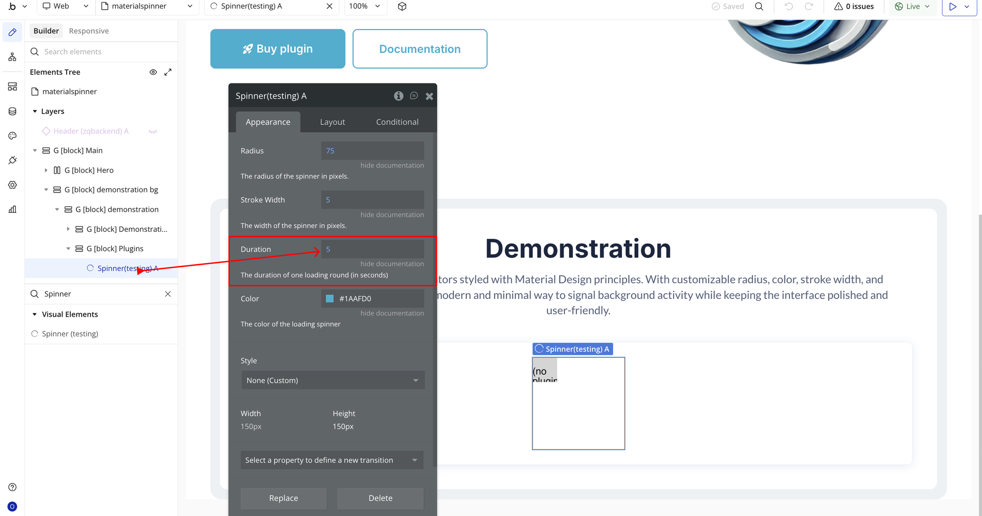Screen dimensions: 982x516
Task: Click the info icon in Spinner property panel
Action: (x=398, y=96)
